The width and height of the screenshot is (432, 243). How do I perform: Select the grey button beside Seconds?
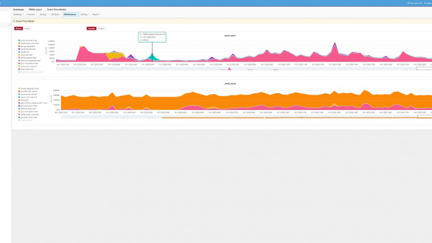click(101, 28)
